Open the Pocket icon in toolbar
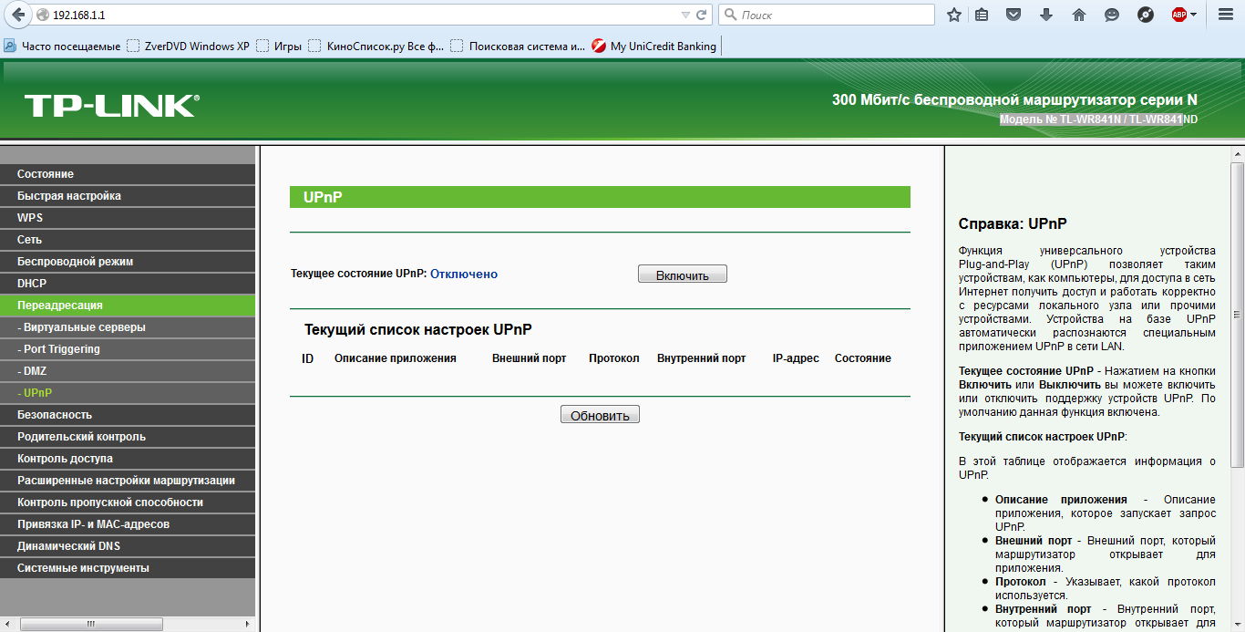This screenshot has width=1245, height=632. (x=1013, y=15)
